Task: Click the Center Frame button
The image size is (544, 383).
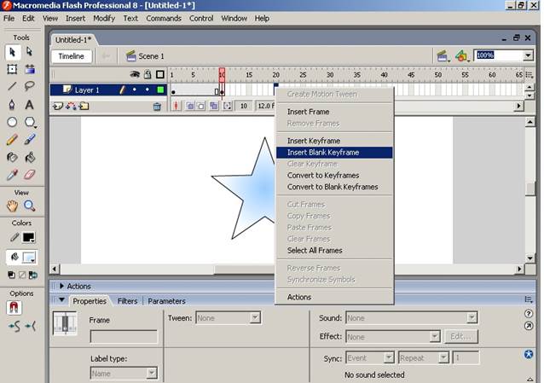Action: coord(177,106)
